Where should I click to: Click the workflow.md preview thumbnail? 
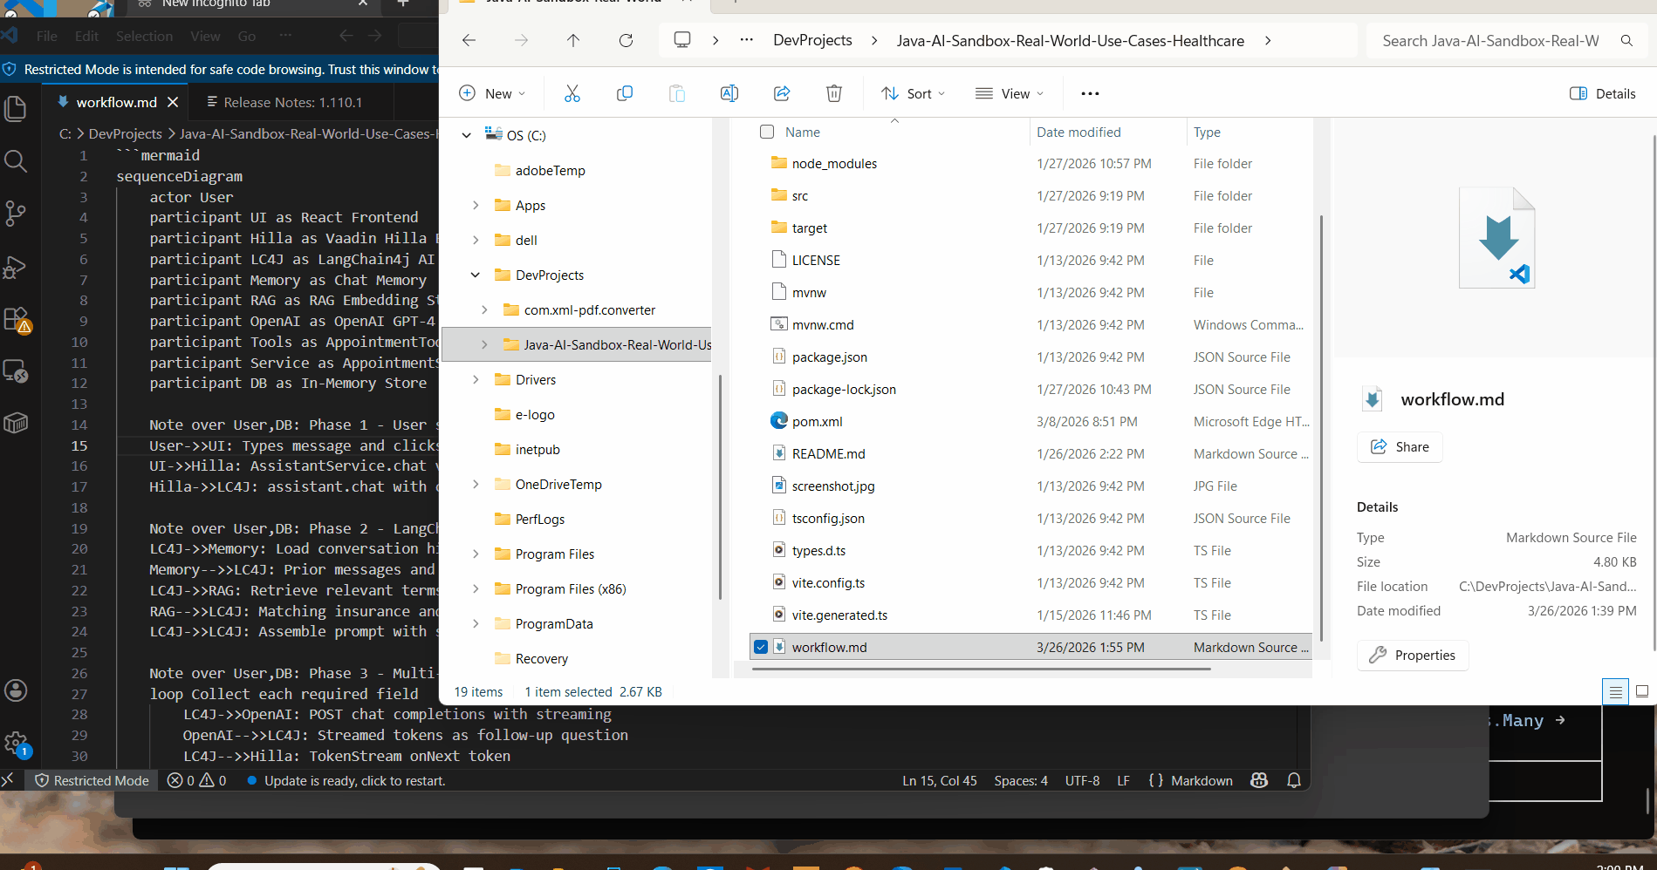[1496, 238]
